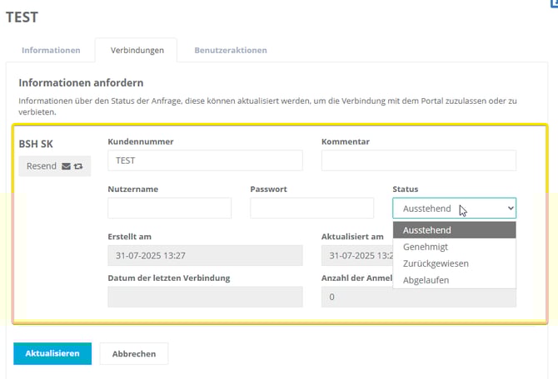Focus the Kundennummer input field
The height and width of the screenshot is (379, 558).
click(x=205, y=160)
